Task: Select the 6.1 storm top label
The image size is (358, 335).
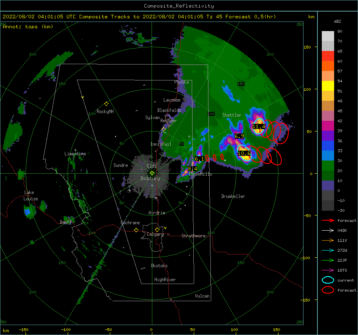Action: click(x=199, y=159)
